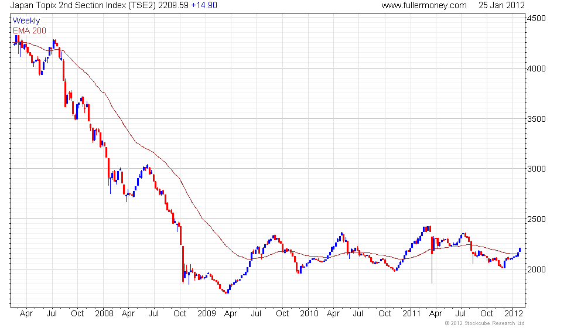Click the 4500 y-axis label
574x328 pixels.
point(537,18)
